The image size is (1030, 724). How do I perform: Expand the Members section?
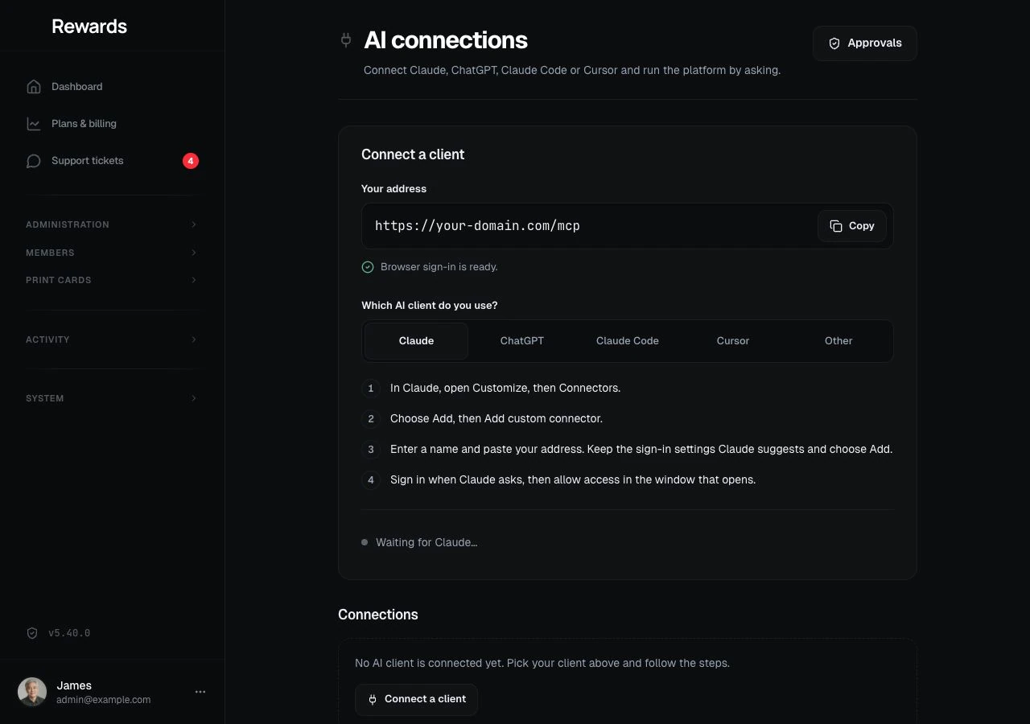113,253
